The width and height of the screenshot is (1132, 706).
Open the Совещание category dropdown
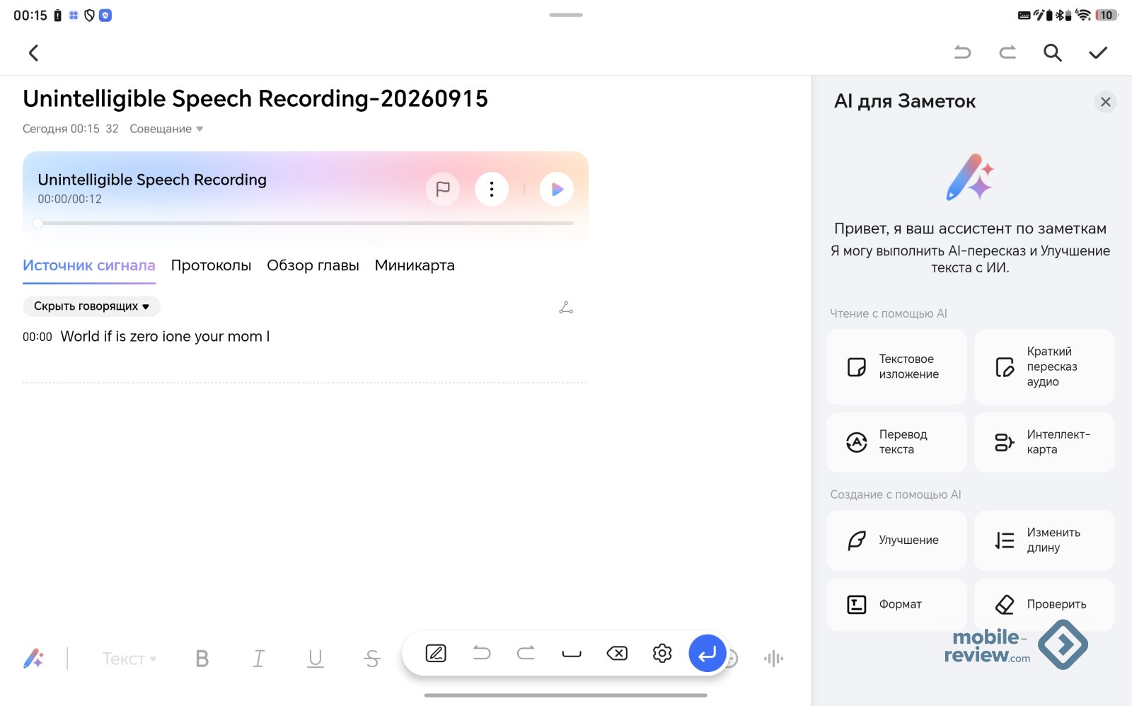click(x=166, y=129)
